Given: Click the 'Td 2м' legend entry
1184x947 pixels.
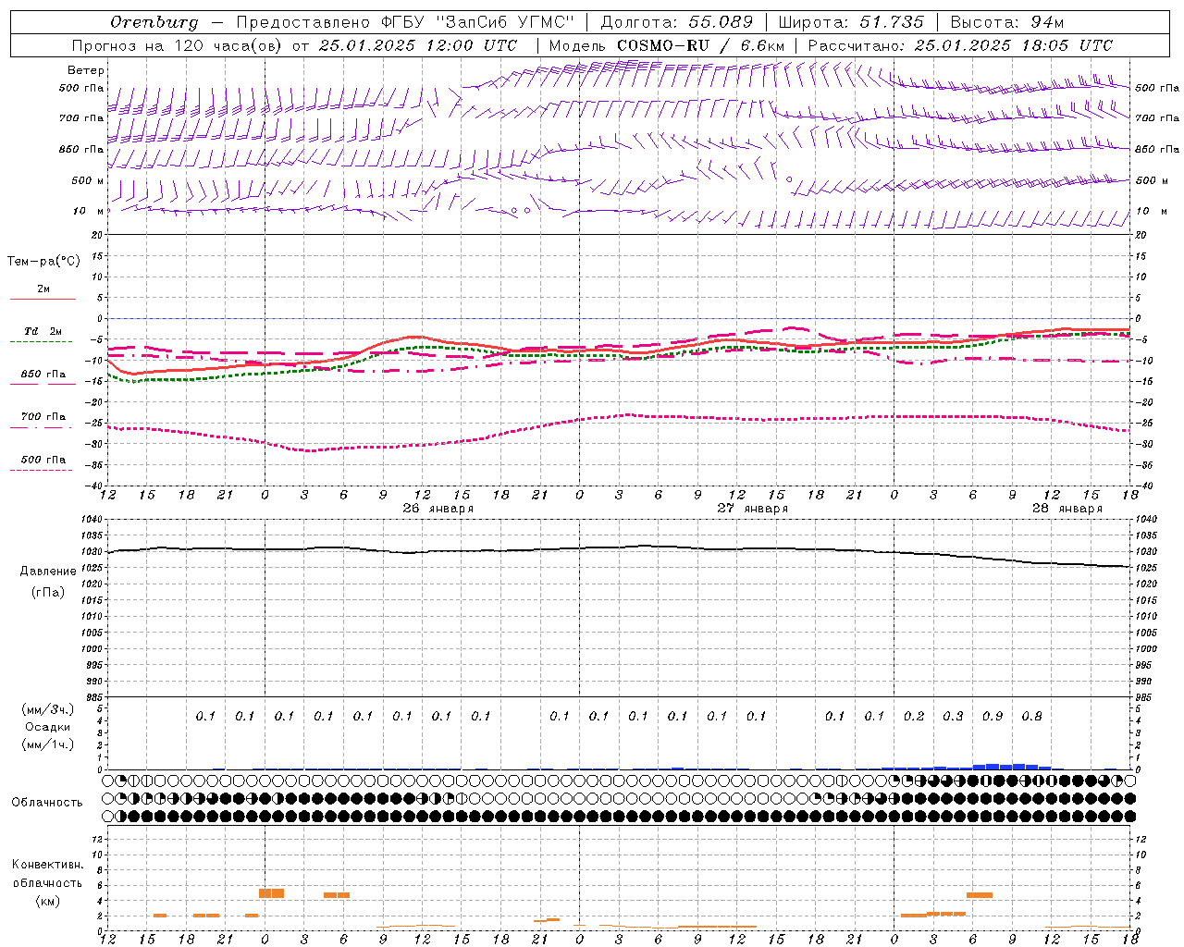Looking at the screenshot, I should (x=43, y=331).
